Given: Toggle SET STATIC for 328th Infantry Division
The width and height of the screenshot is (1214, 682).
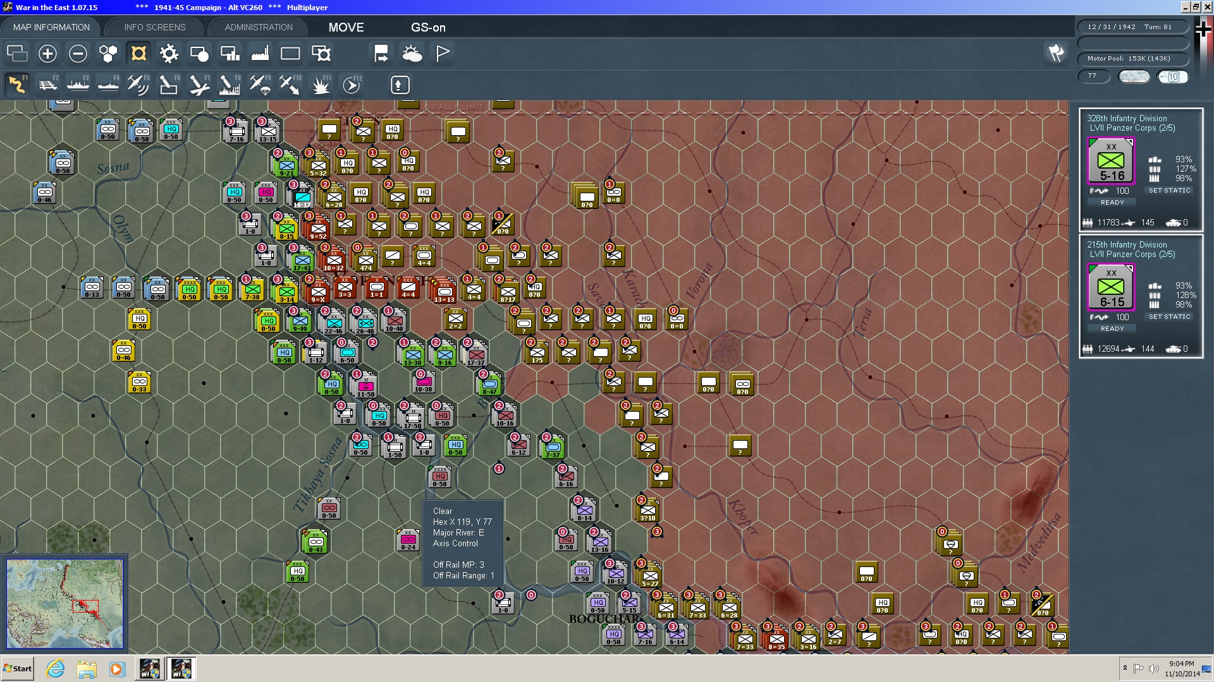Looking at the screenshot, I should tap(1169, 191).
